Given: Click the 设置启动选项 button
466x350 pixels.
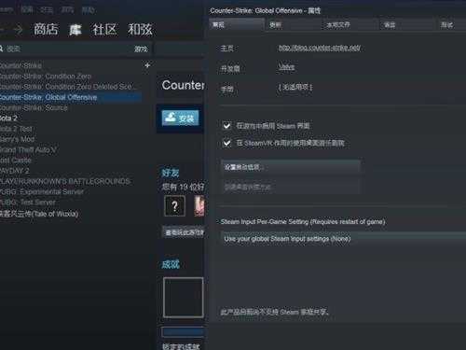Looking at the screenshot, I should tap(291, 167).
